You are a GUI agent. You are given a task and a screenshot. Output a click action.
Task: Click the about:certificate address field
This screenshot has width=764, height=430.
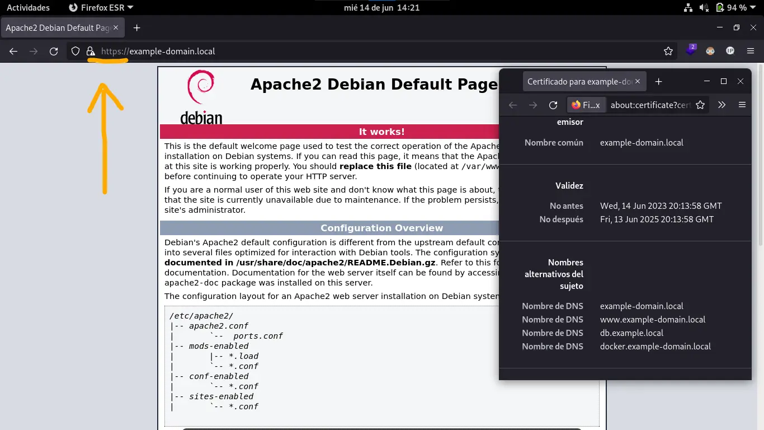coord(650,105)
